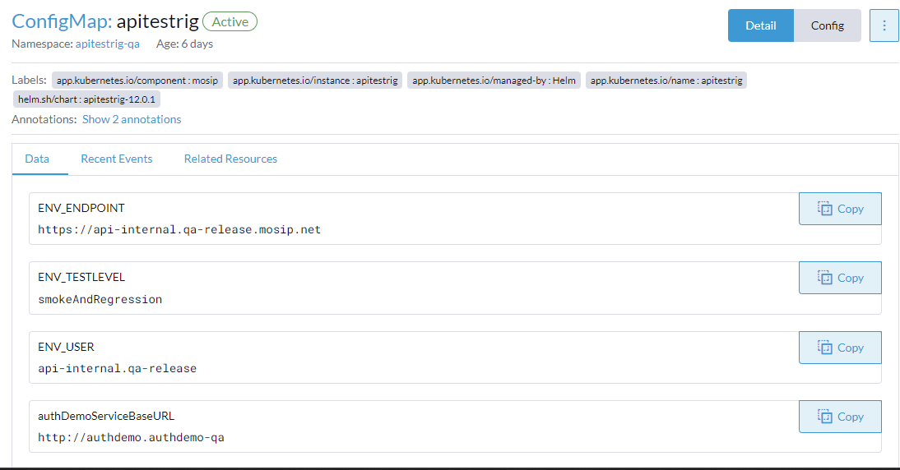Switch to Detail view
This screenshot has height=470, width=900.
tap(760, 25)
